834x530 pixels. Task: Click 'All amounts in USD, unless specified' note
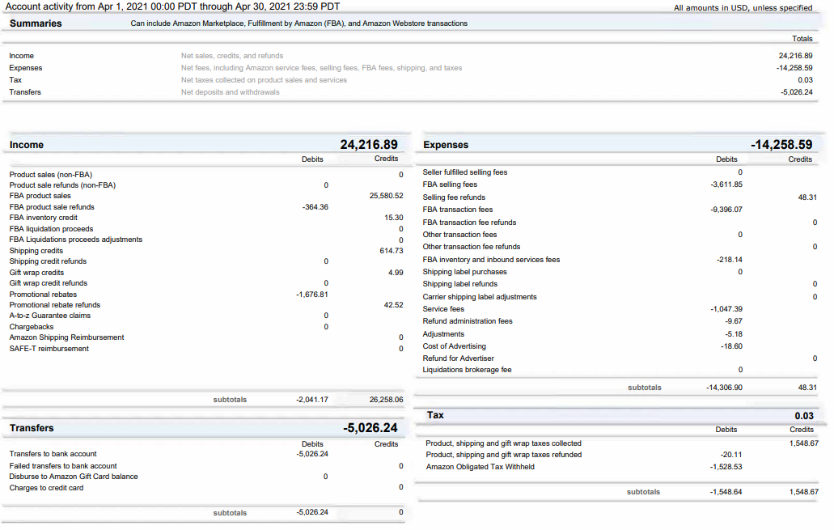click(x=743, y=8)
